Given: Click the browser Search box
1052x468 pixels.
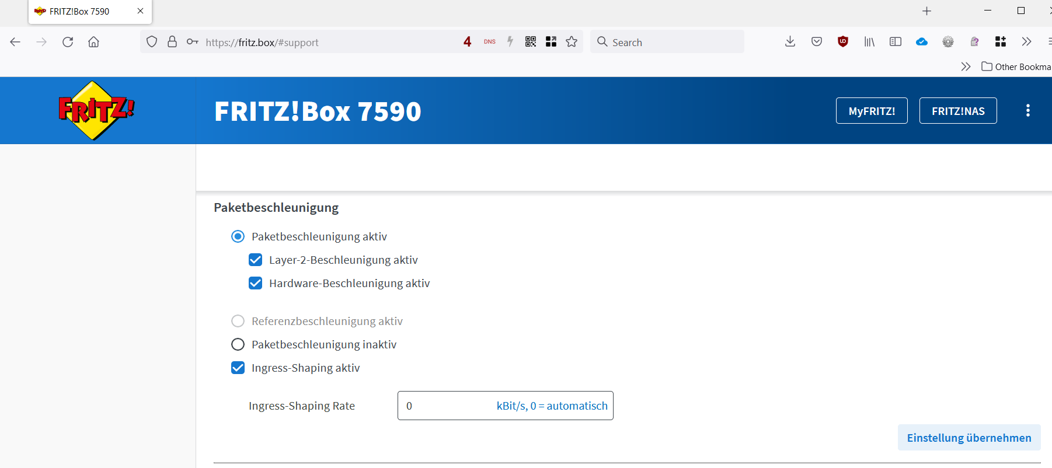Looking at the screenshot, I should (667, 42).
